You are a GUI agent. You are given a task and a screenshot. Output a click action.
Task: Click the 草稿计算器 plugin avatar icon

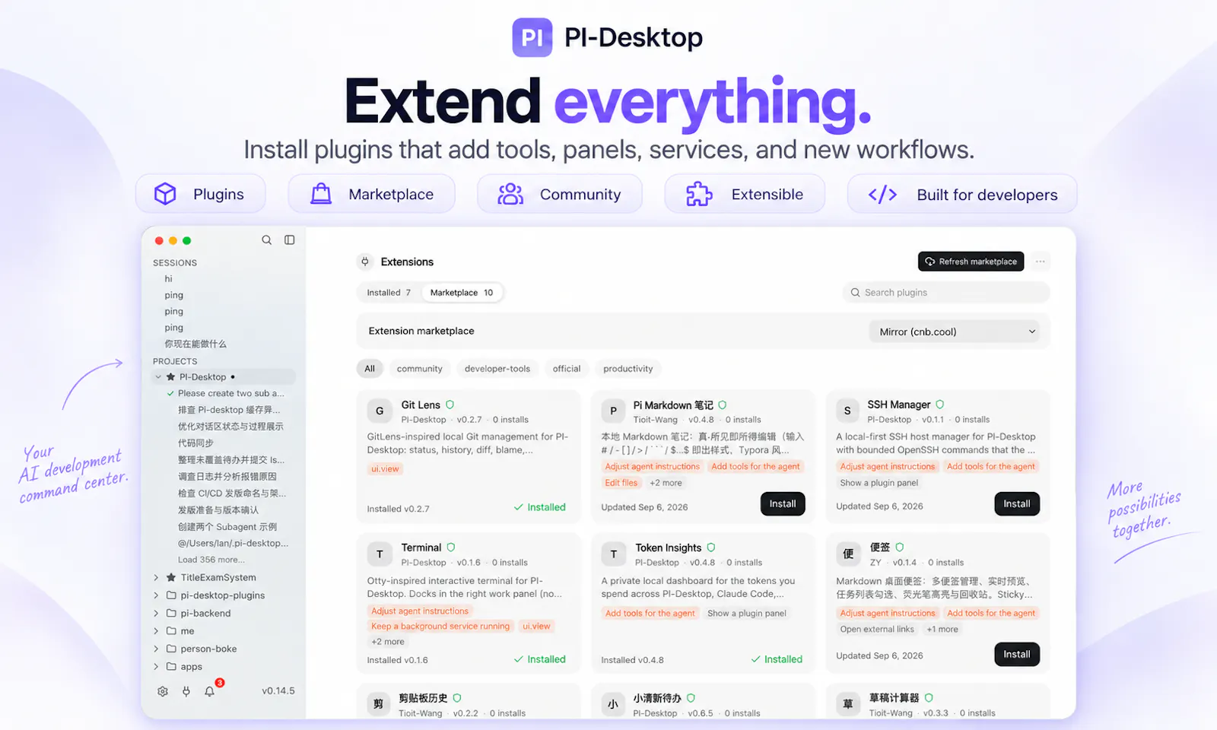coord(847,704)
